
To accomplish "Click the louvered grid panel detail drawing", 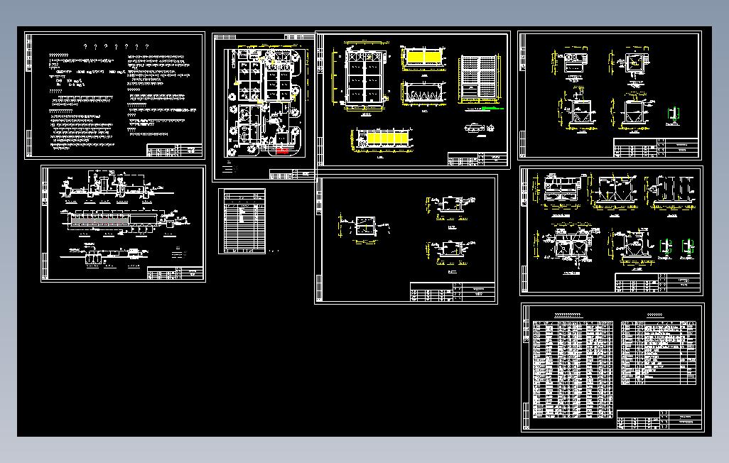I will [480, 79].
